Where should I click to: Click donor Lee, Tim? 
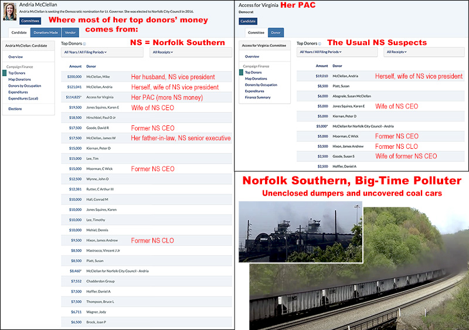[93, 159]
